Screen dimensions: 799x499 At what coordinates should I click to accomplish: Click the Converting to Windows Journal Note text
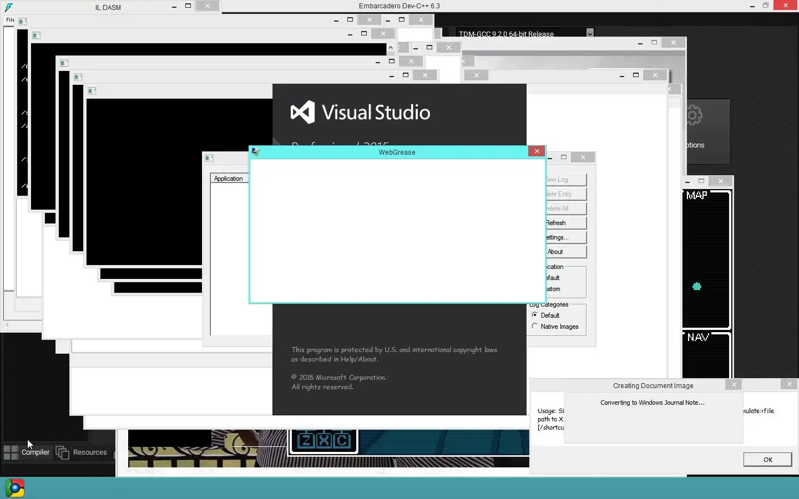click(x=653, y=403)
